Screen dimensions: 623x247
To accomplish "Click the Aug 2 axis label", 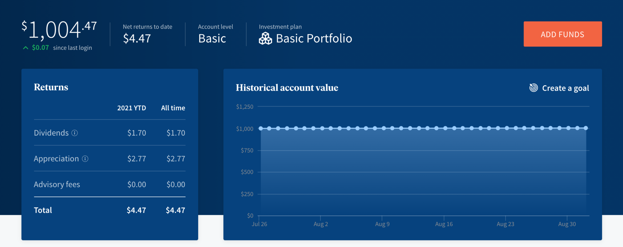I will pos(321,224).
